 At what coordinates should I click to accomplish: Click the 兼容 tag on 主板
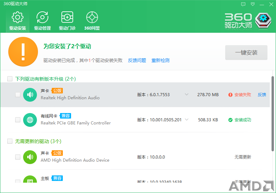tap(57, 178)
